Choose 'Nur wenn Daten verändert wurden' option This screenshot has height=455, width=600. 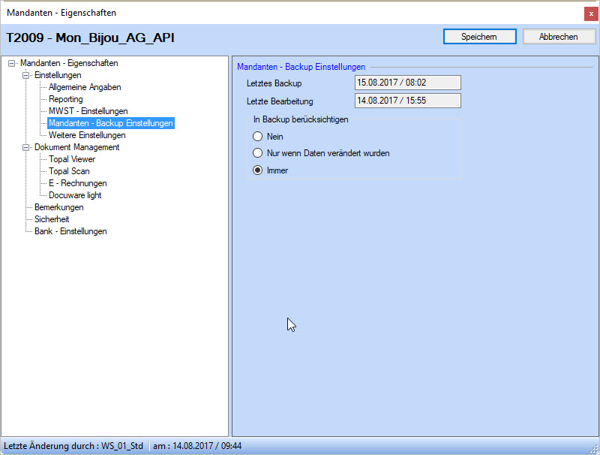258,153
